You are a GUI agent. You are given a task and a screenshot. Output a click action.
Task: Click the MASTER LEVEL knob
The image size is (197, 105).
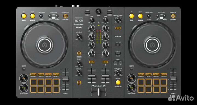(x=118, y=20)
